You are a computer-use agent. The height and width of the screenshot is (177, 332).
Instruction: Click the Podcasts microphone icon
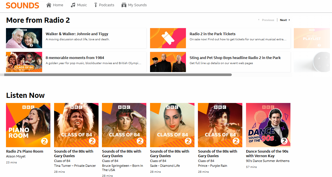(x=96, y=5)
